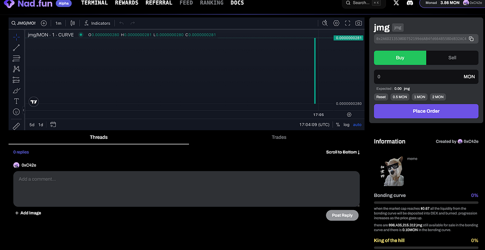Open the FEED nav item
Viewport: 485px width, 250px height.
(186, 3)
